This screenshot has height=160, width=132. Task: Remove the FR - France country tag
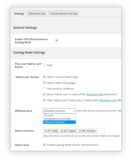[80, 131]
